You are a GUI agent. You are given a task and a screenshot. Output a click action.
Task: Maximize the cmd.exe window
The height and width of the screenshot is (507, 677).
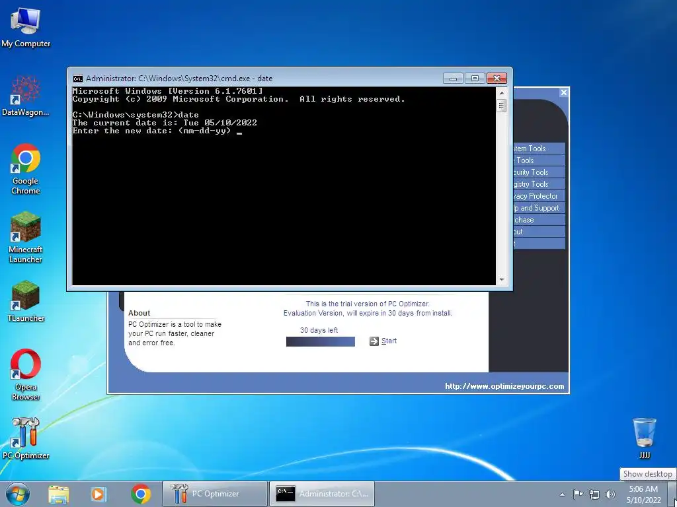click(x=475, y=79)
